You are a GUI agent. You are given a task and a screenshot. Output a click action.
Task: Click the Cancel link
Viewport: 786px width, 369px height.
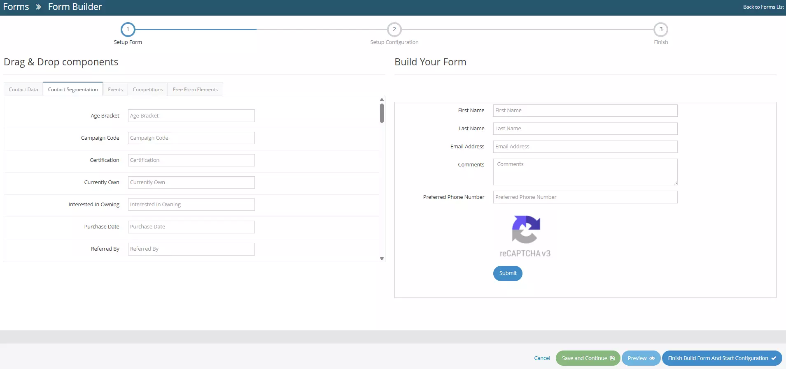[x=542, y=358]
